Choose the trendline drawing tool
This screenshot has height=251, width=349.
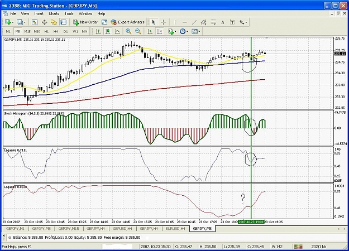pyautogui.click(x=194, y=22)
